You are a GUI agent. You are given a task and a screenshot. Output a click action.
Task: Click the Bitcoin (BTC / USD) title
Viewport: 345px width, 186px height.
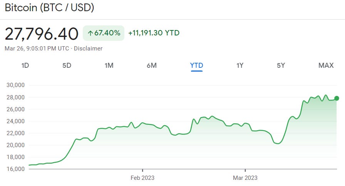[50, 8]
